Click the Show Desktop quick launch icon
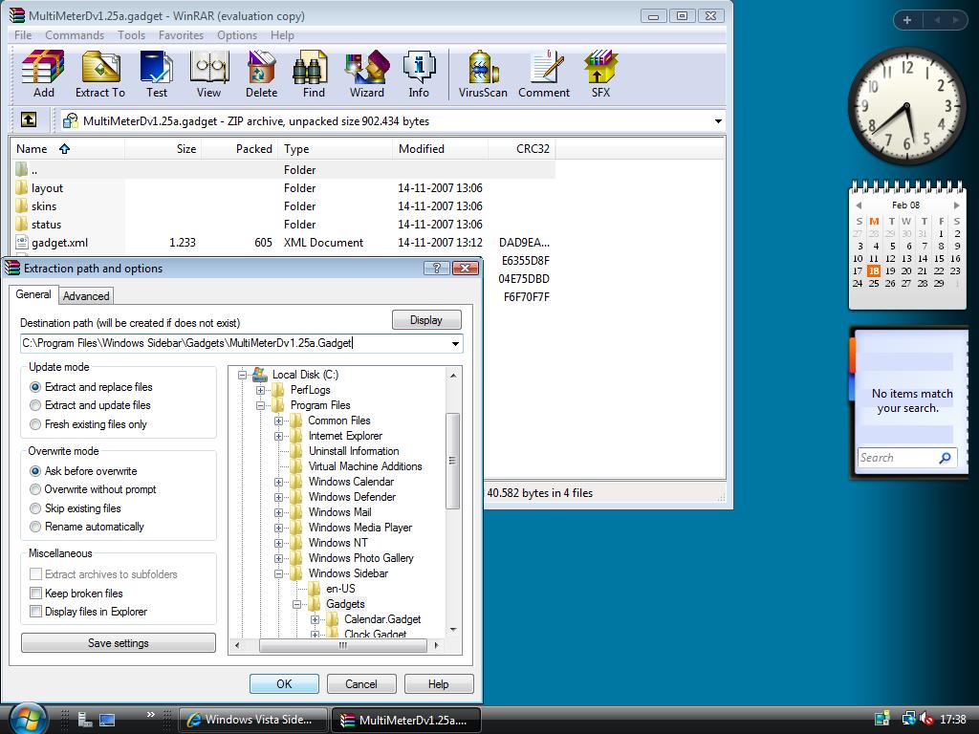Image resolution: width=979 pixels, height=734 pixels. [107, 719]
